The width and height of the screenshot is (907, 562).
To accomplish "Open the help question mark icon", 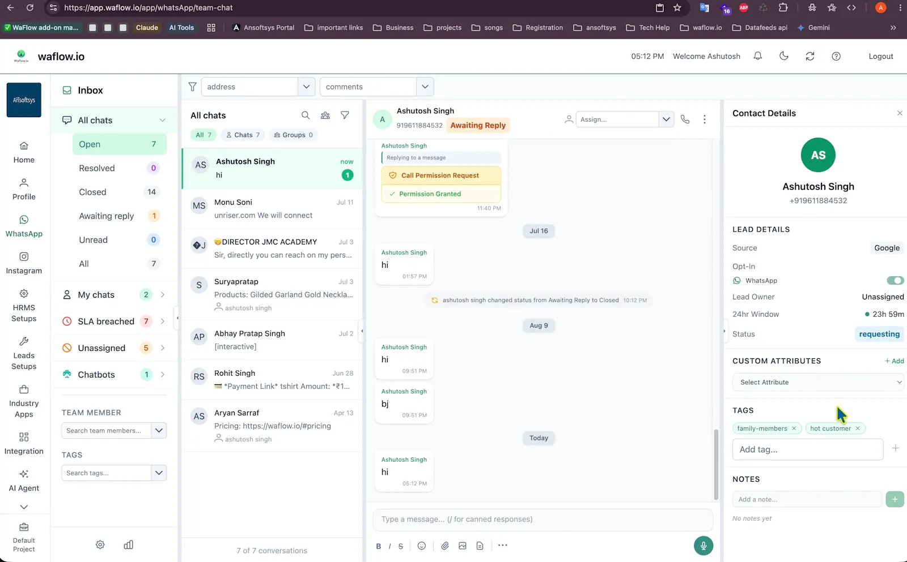I will 836,56.
